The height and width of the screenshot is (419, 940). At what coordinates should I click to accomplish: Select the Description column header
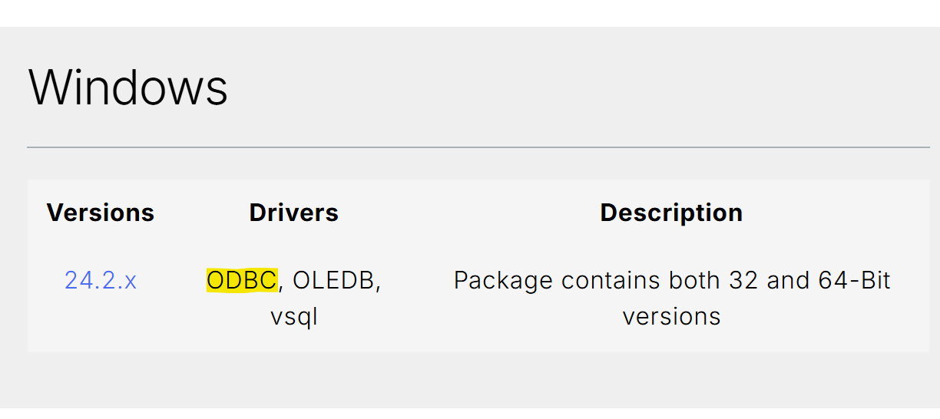click(672, 213)
